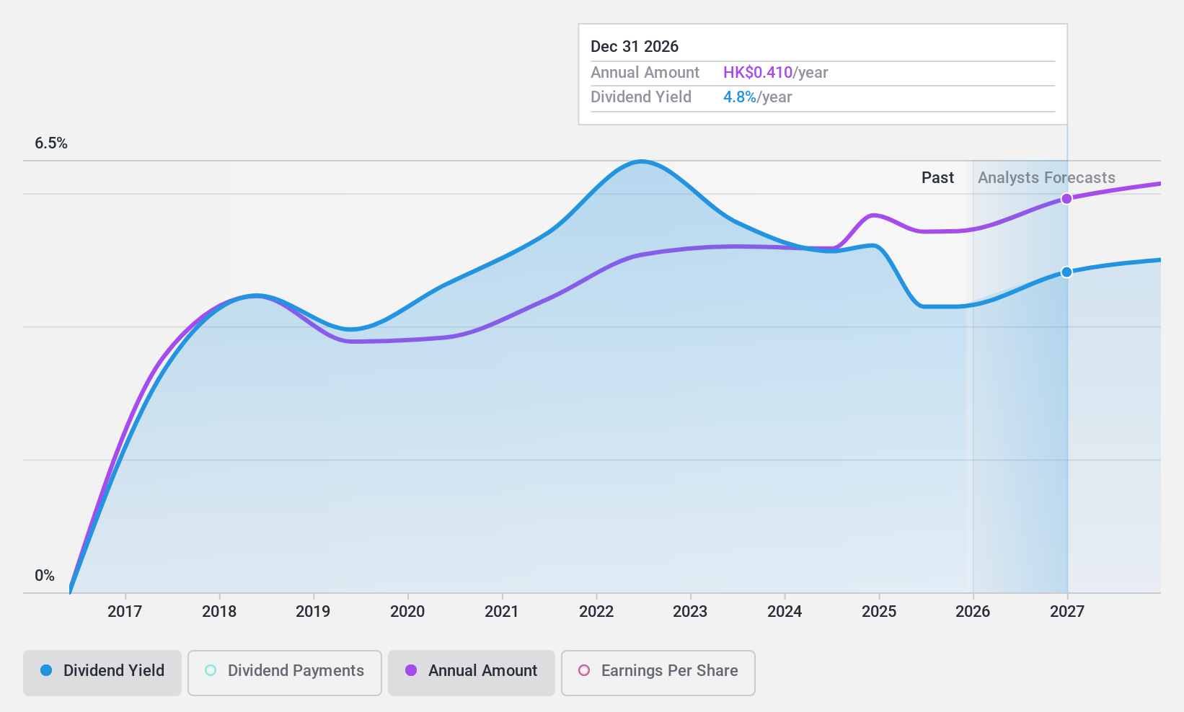Toggle the Earnings Per Share series on
The height and width of the screenshot is (712, 1184).
pyautogui.click(x=657, y=671)
